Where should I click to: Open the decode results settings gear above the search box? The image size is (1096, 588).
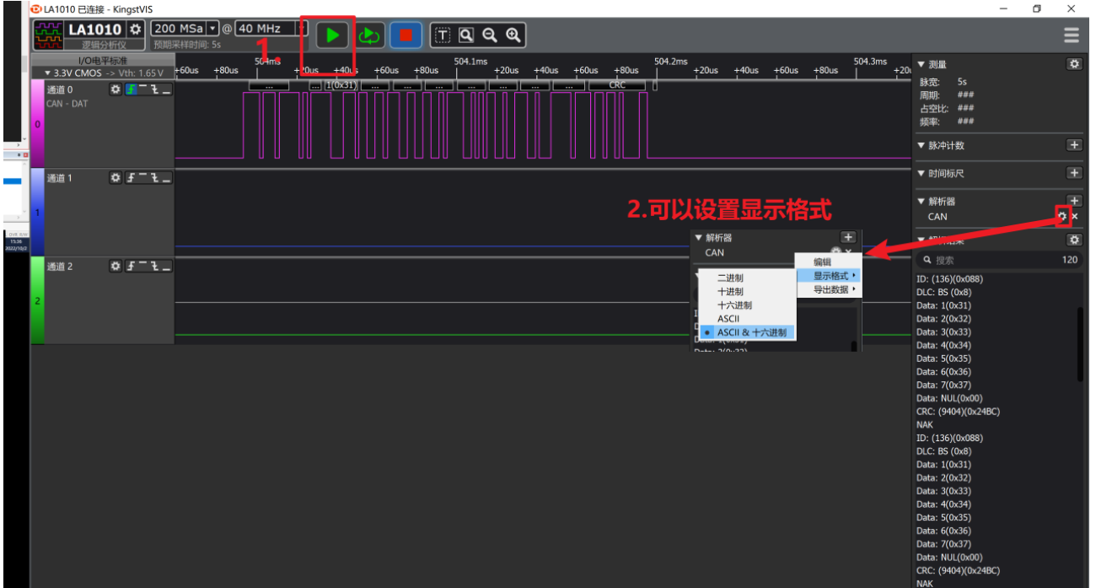(x=1074, y=240)
